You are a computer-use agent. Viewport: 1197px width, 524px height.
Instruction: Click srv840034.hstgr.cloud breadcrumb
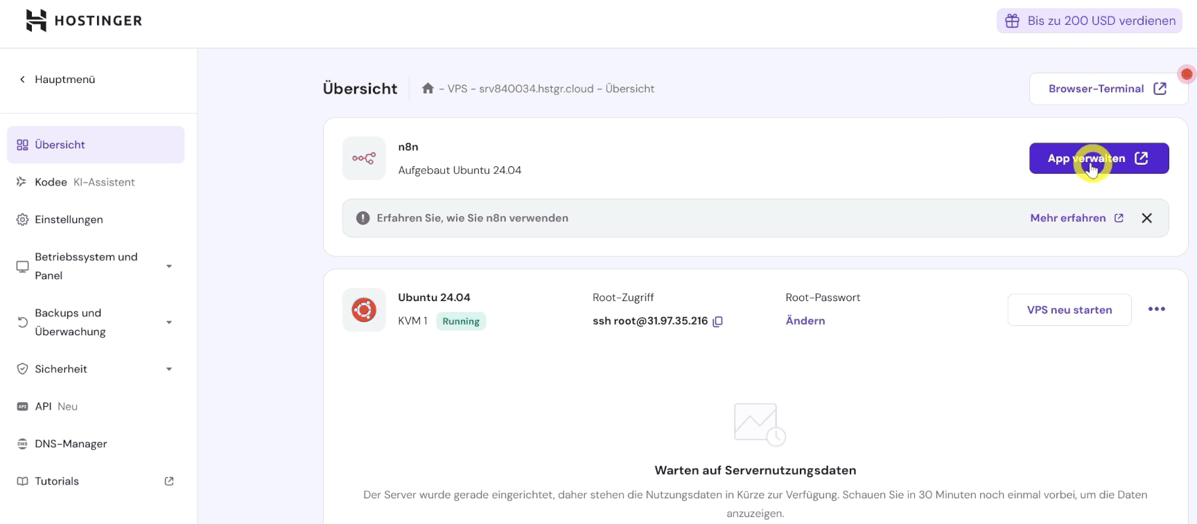click(x=536, y=89)
